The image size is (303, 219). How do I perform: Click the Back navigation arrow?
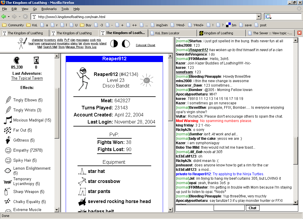coord(4,17)
